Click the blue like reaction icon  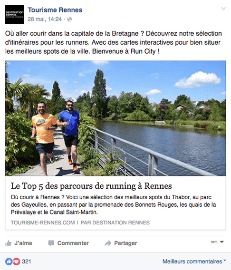coord(9,261)
